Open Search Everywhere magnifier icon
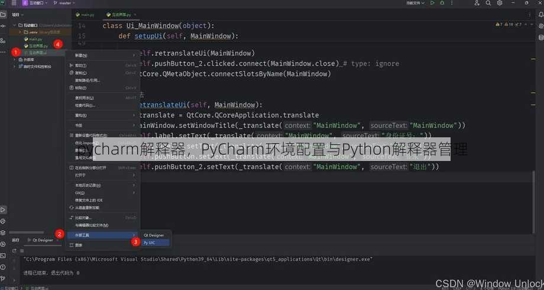 click(x=488, y=3)
